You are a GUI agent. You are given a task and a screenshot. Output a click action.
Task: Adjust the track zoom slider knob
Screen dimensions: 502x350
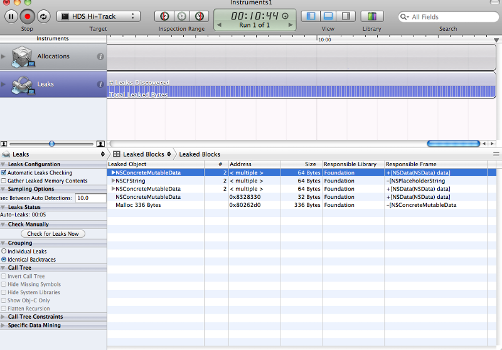click(x=51, y=144)
